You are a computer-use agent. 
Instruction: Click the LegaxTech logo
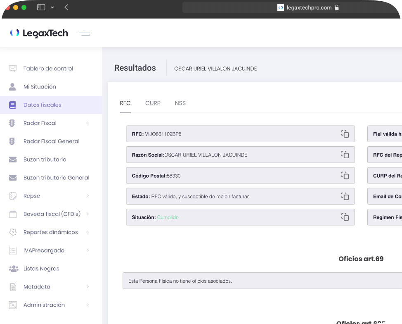39,33
